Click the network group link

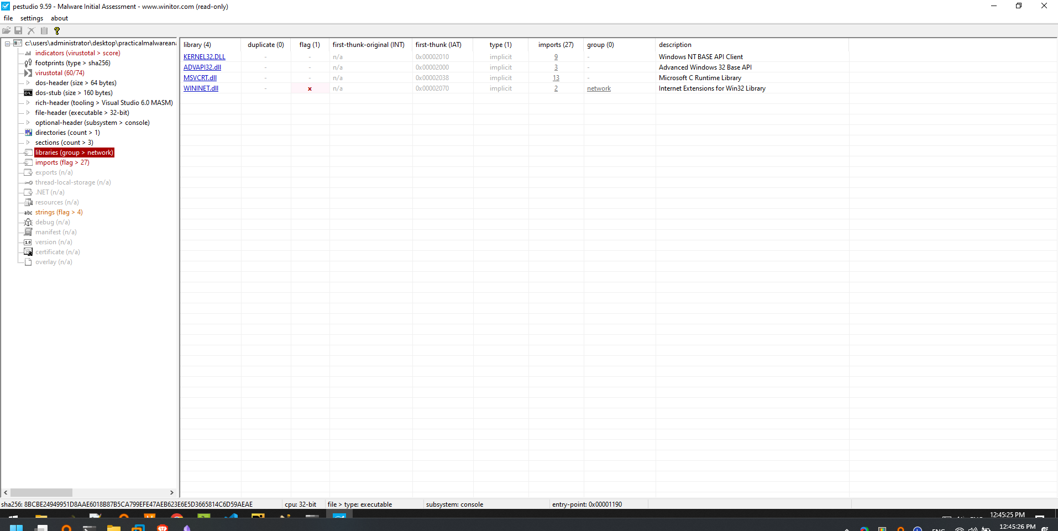[x=599, y=88]
